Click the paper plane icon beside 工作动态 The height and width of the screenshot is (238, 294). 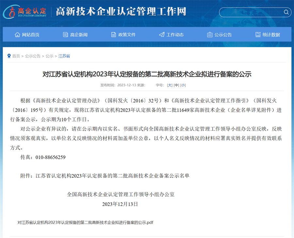pos(162,35)
